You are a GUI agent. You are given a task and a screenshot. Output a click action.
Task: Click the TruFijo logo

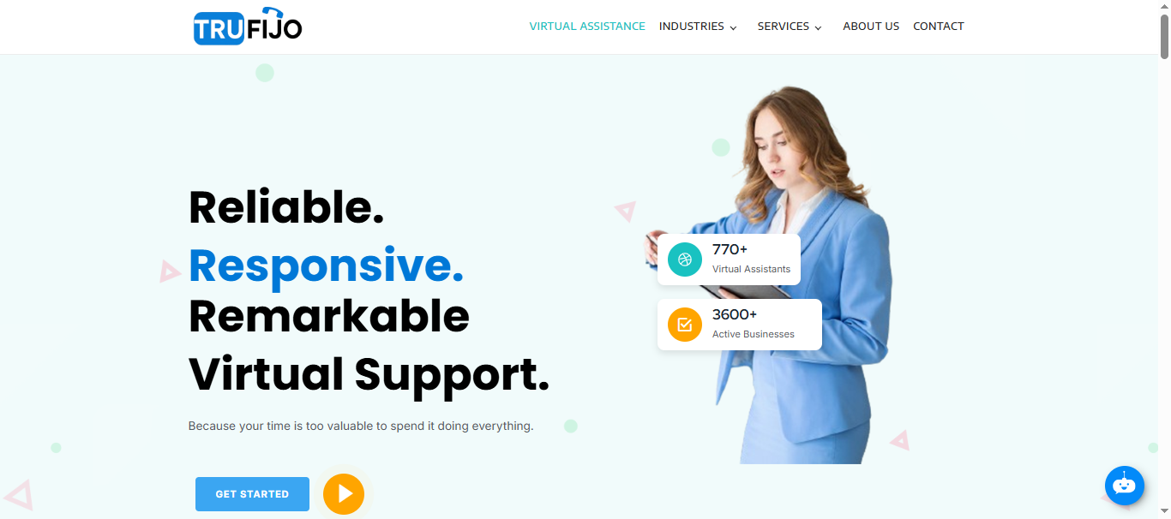coord(248,26)
